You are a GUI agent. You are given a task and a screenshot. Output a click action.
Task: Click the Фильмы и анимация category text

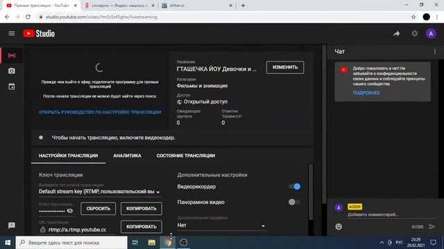[202, 86]
